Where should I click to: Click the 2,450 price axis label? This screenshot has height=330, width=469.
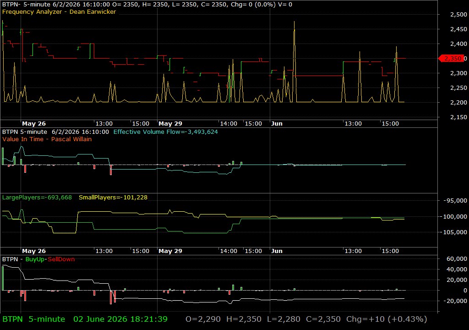[458, 29]
